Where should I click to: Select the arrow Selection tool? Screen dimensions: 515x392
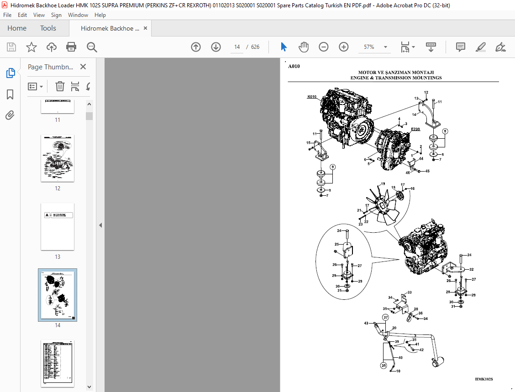284,47
